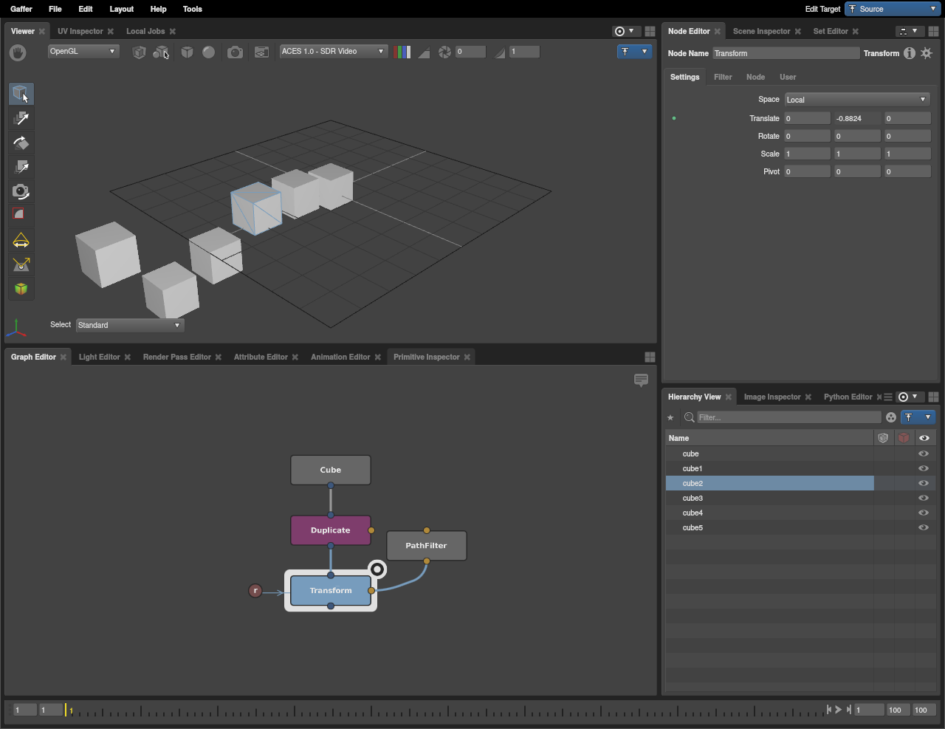Image resolution: width=945 pixels, height=729 pixels.
Task: Hide cube5 using its eye icon
Action: pos(923,527)
